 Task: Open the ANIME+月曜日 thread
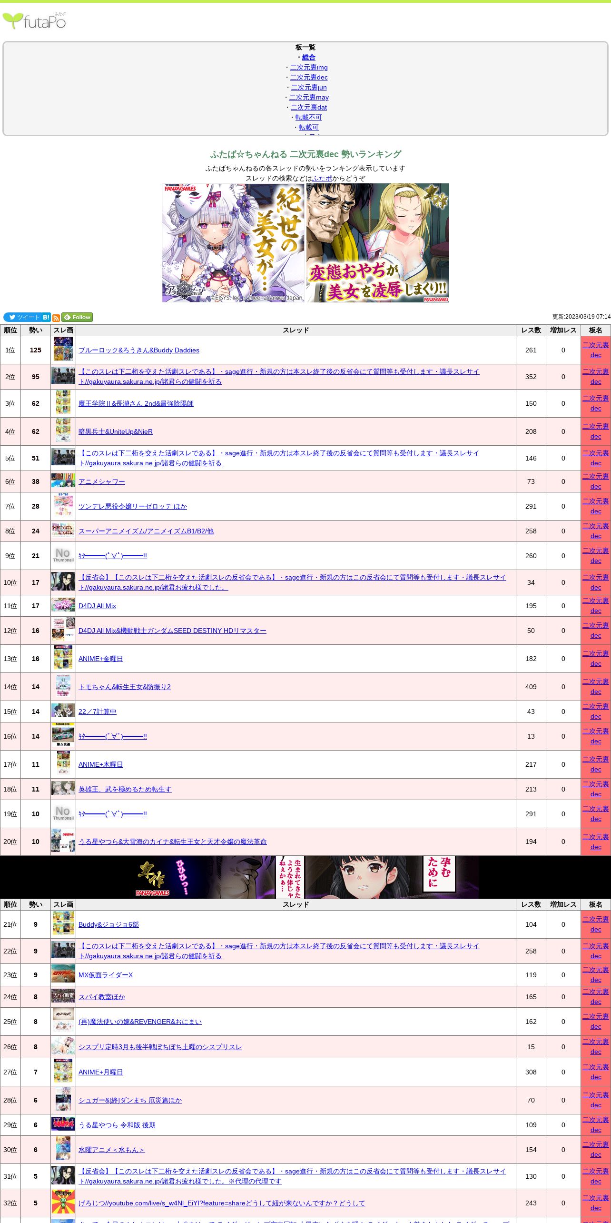tap(101, 1072)
